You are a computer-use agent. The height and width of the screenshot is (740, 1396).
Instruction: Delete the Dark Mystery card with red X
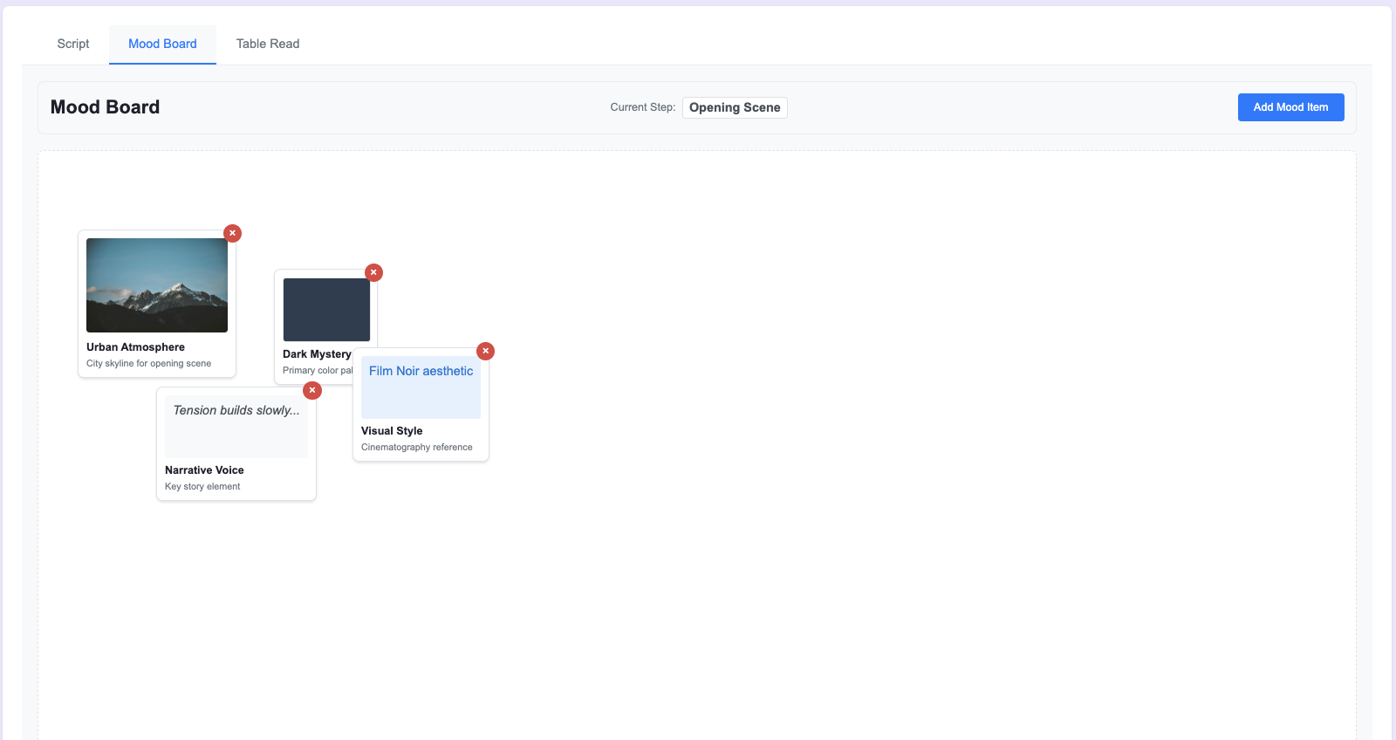point(373,272)
